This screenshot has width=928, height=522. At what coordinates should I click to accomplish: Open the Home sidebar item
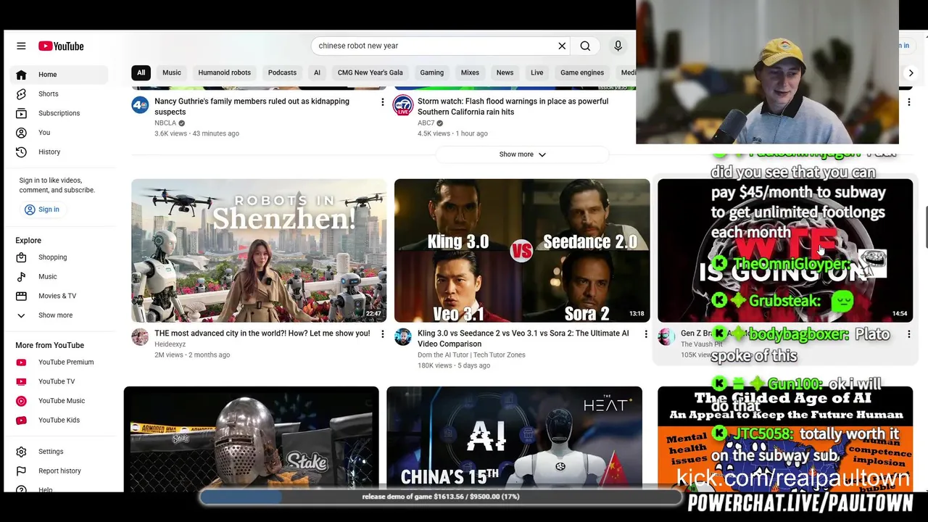(59, 74)
